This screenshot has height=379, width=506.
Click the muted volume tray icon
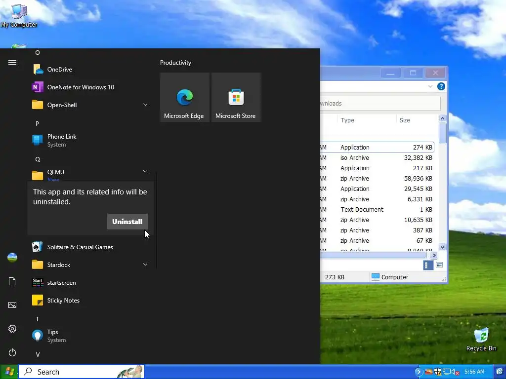(x=455, y=372)
